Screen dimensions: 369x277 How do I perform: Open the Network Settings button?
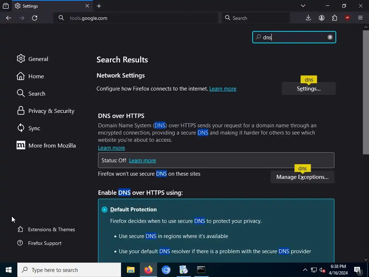click(308, 89)
